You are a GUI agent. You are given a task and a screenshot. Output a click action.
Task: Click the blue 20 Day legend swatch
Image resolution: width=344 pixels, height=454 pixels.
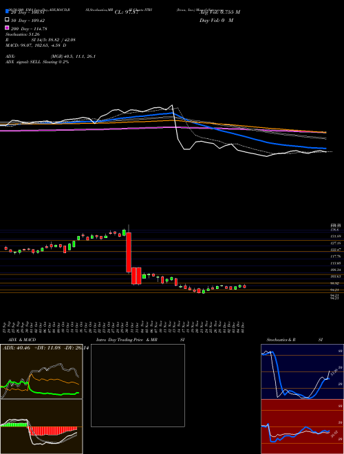(x=7, y=11)
